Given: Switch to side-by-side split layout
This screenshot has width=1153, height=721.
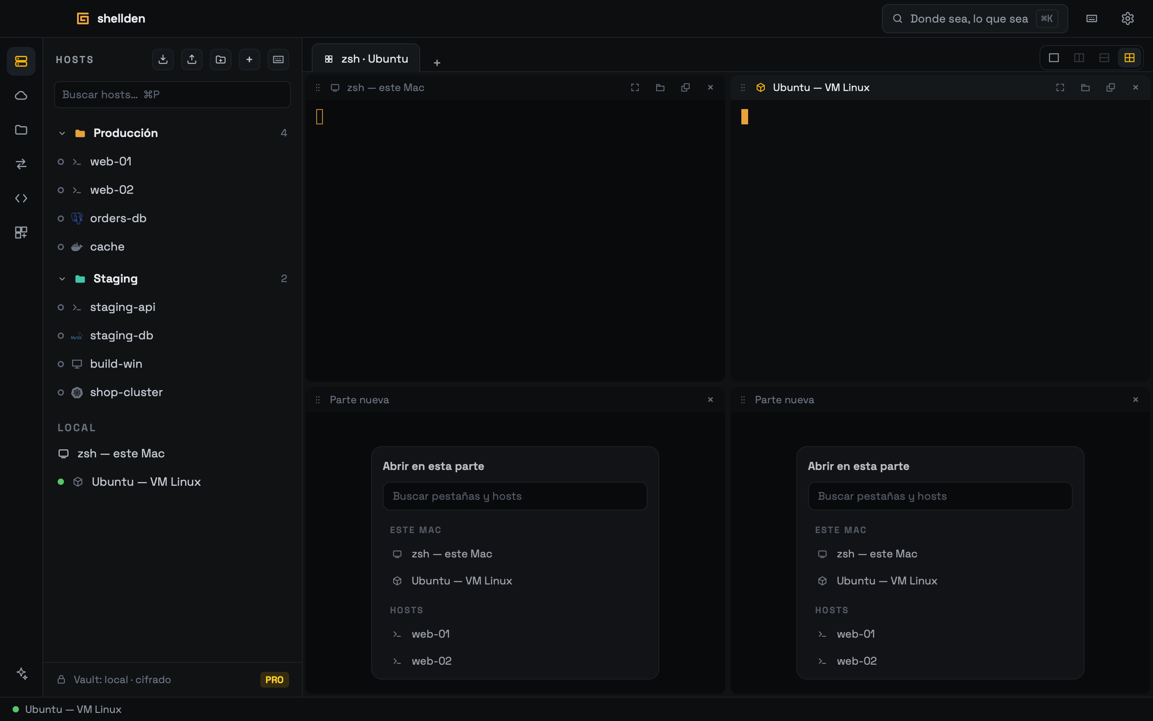Looking at the screenshot, I should pyautogui.click(x=1079, y=58).
